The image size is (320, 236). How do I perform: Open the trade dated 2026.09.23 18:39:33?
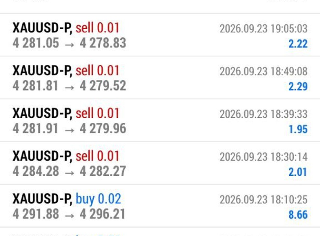coord(160,120)
